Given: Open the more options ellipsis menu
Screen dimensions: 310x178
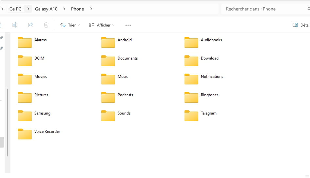Looking at the screenshot, I should (128, 25).
